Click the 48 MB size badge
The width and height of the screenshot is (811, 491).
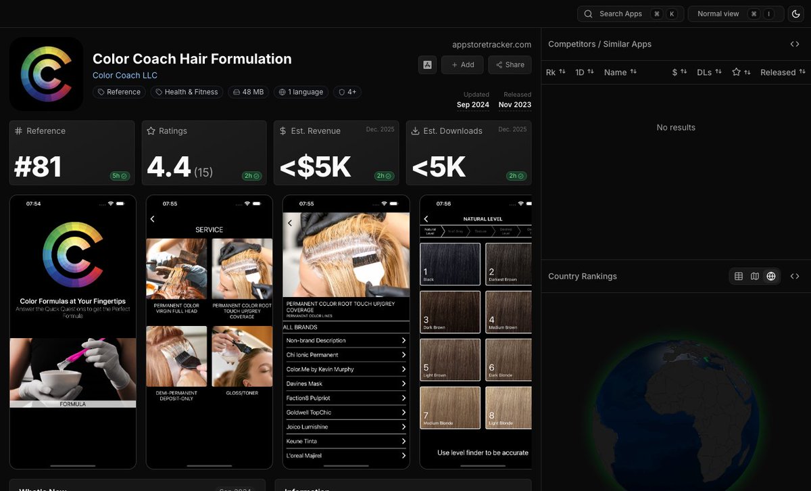(x=248, y=92)
